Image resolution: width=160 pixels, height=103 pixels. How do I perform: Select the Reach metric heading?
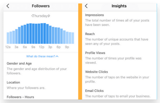pyautogui.click(x=90, y=34)
